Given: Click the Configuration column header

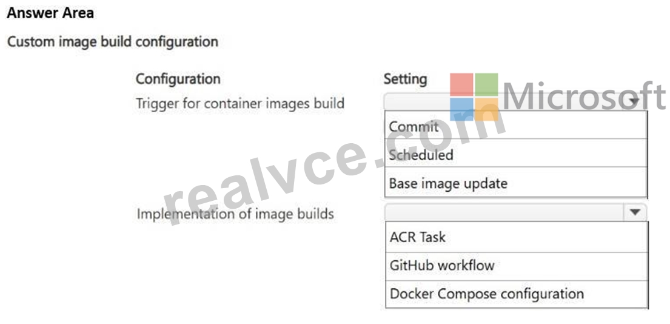Looking at the screenshot, I should [178, 79].
